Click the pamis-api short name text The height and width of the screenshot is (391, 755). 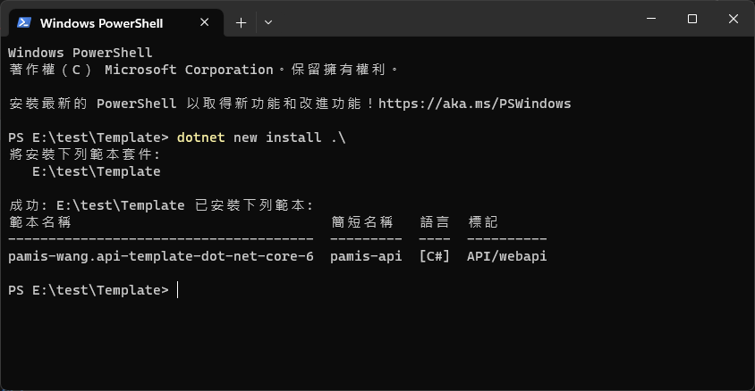[x=366, y=256]
